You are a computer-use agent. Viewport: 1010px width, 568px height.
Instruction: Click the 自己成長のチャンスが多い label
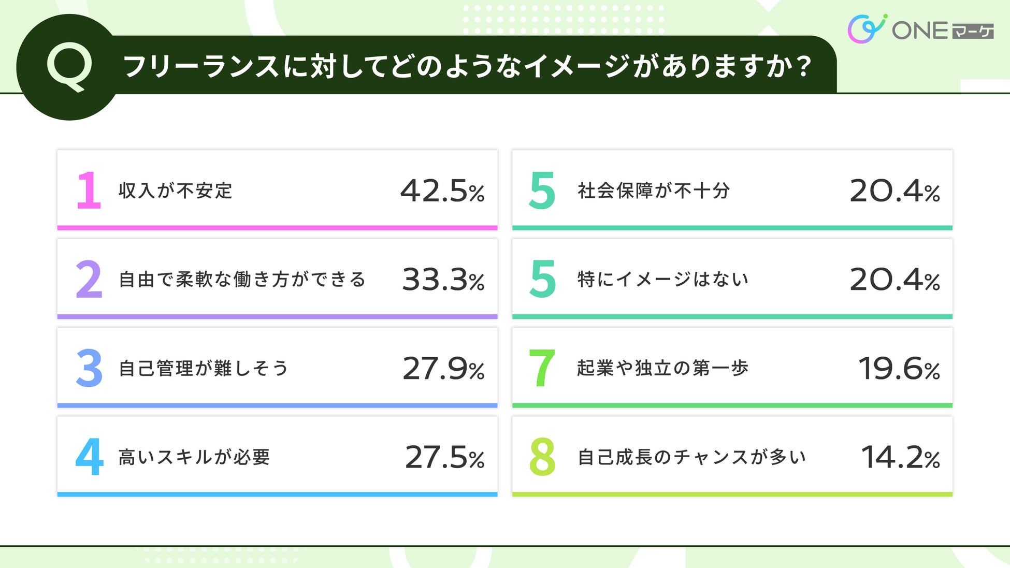click(x=691, y=457)
